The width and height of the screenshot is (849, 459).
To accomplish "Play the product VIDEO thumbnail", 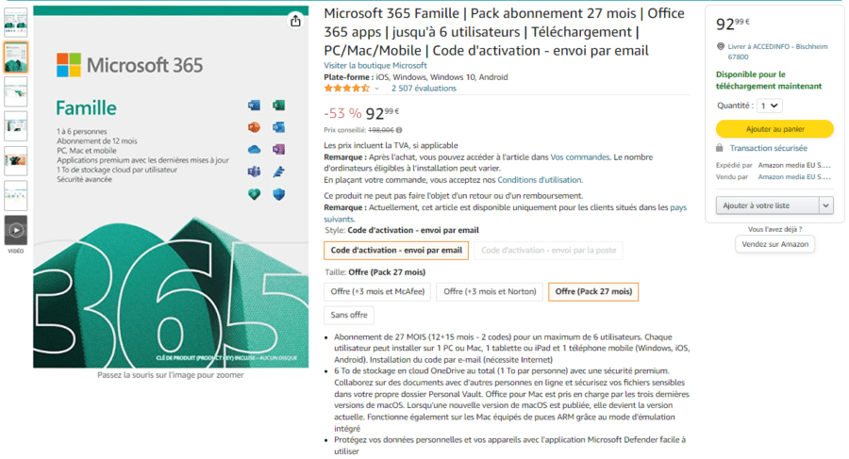I will point(16,230).
